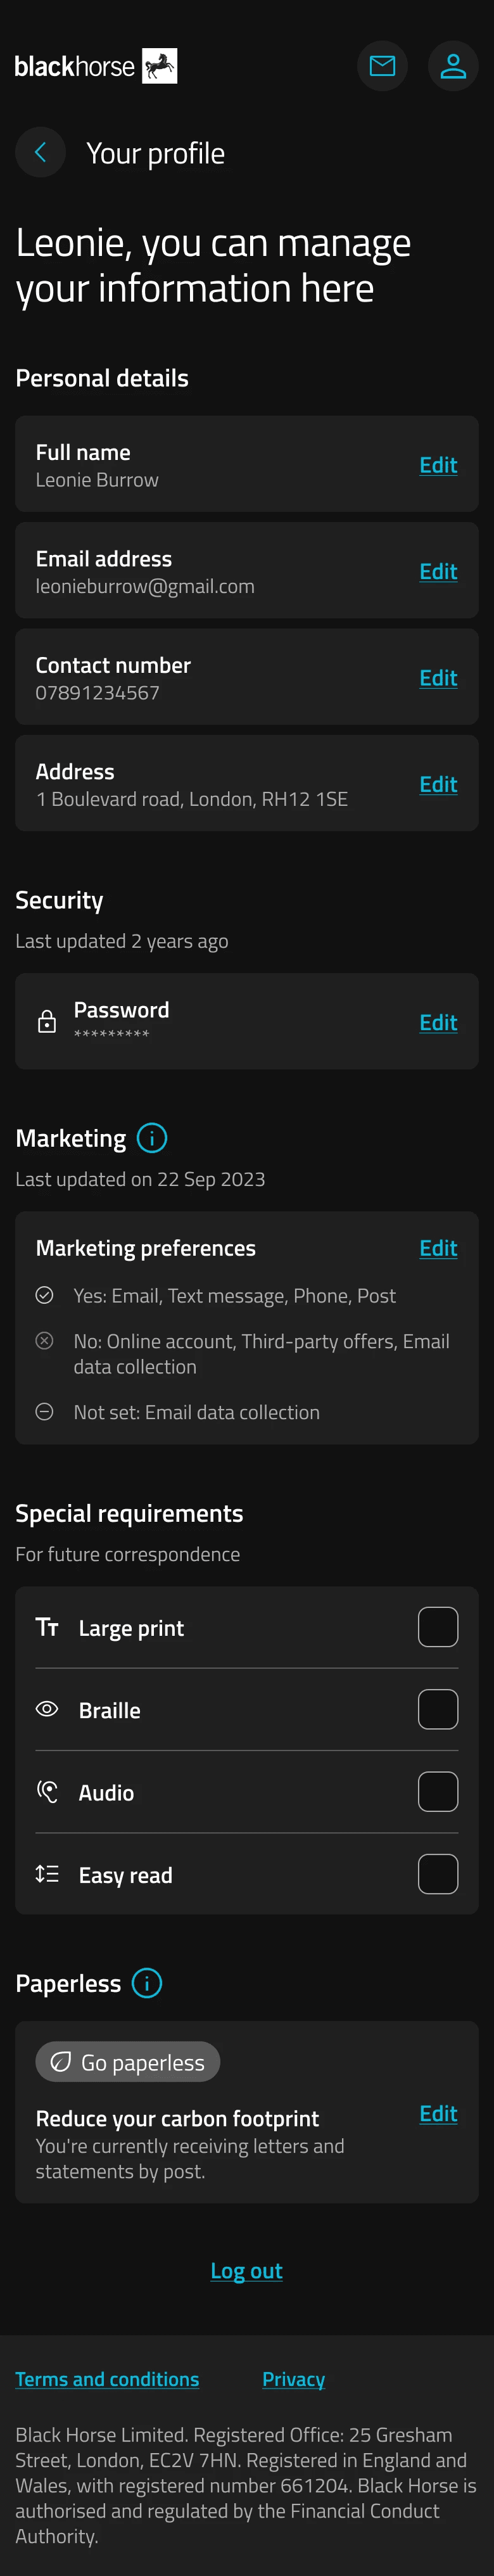Edit Marketing preferences
Image resolution: width=494 pixels, height=2576 pixels.
pos(438,1248)
